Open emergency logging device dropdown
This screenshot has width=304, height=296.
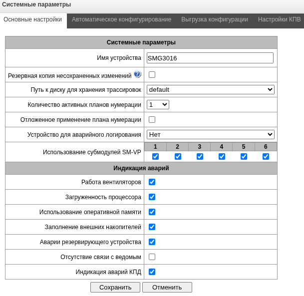[x=210, y=134]
